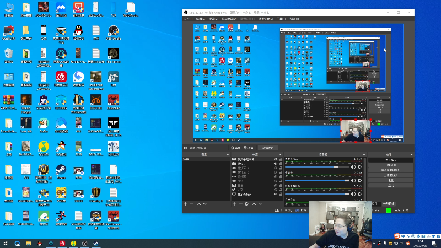Open the OBS Studio desktop shortcut
The height and width of the screenshot is (248, 441).
click(114, 33)
